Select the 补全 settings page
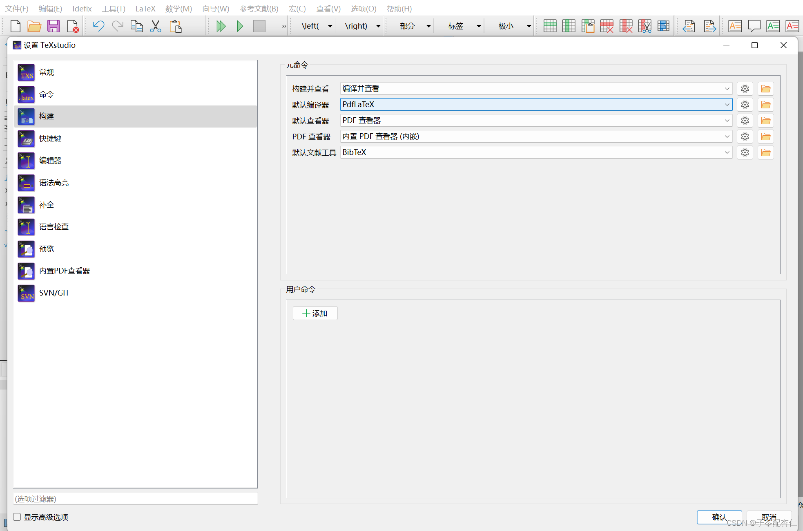The image size is (803, 531). pos(136,205)
